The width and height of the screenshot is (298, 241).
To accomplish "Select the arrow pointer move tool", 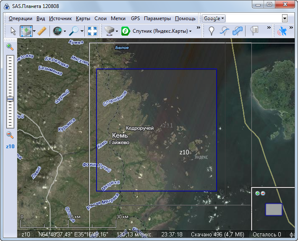I will (x=13, y=31).
